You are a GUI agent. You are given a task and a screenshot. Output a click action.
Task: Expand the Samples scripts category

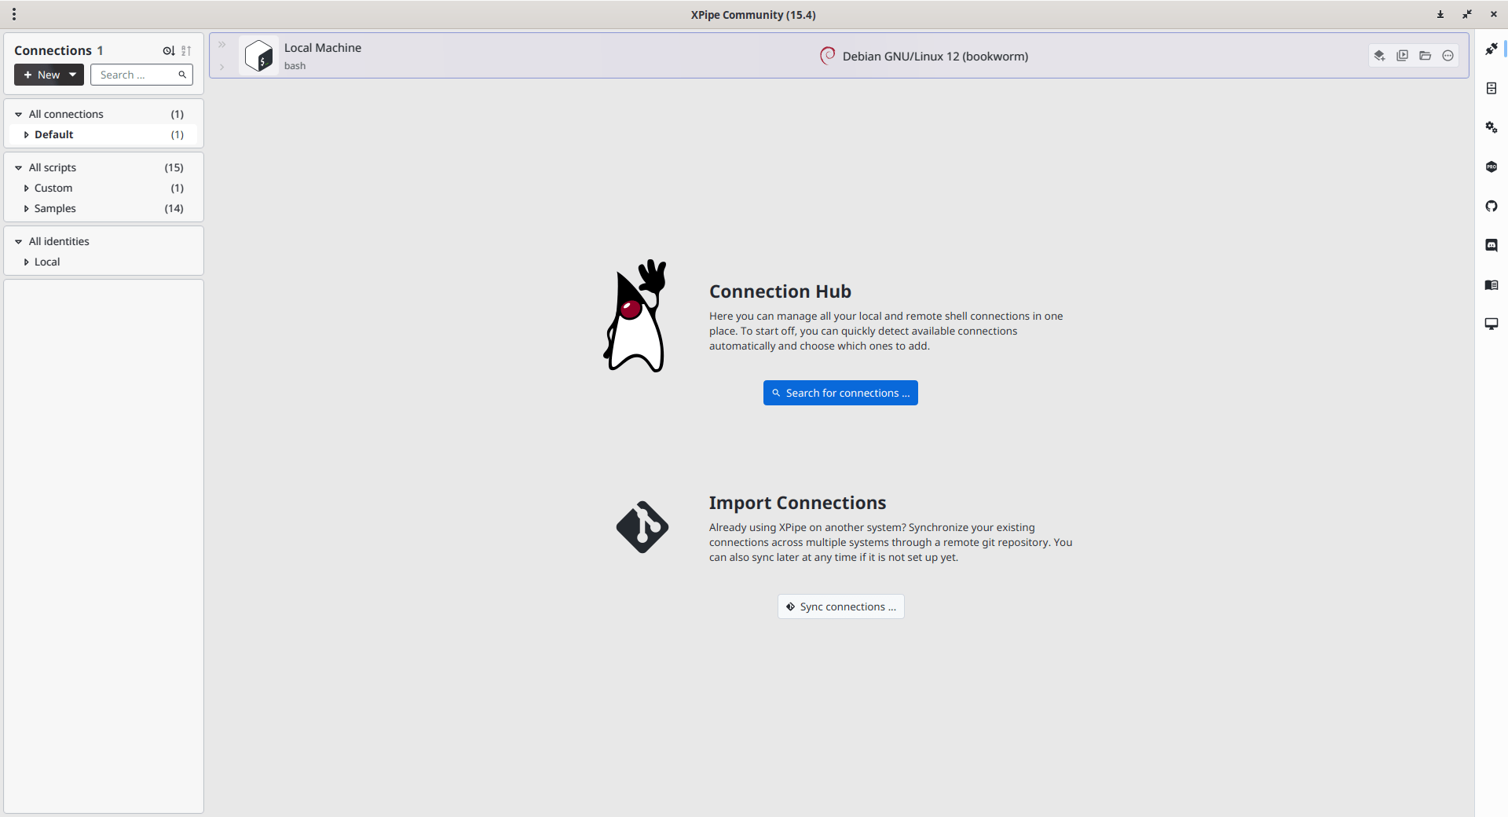point(26,208)
